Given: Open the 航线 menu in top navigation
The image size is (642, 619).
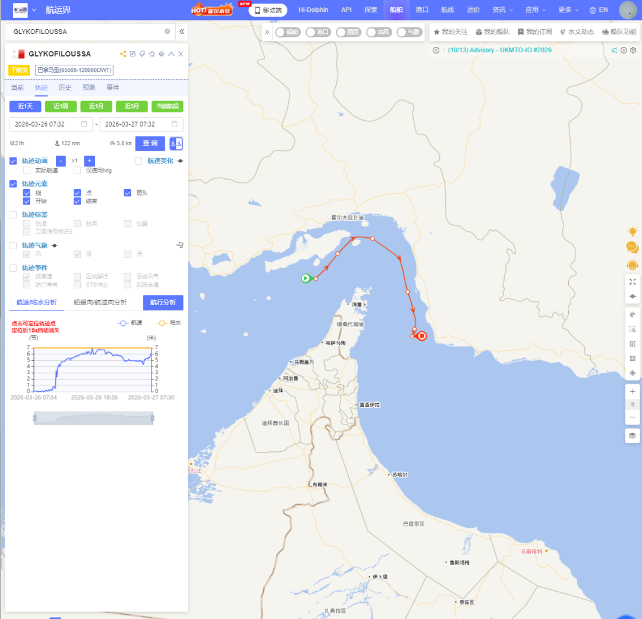Looking at the screenshot, I should click(448, 10).
